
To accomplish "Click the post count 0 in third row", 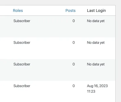I will (74, 64).
